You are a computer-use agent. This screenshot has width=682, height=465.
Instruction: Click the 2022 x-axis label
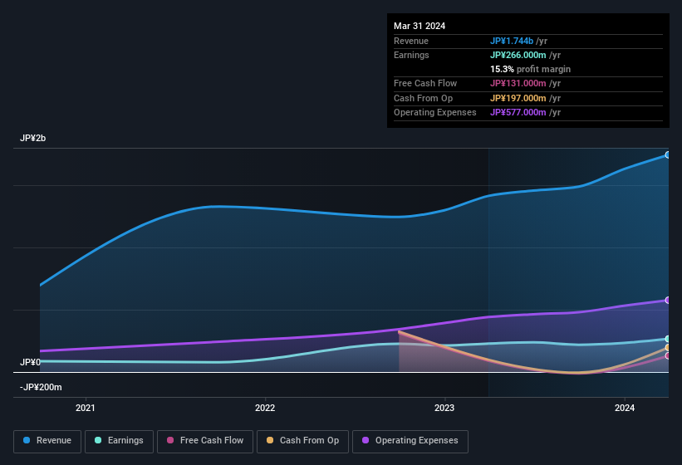[265, 408]
